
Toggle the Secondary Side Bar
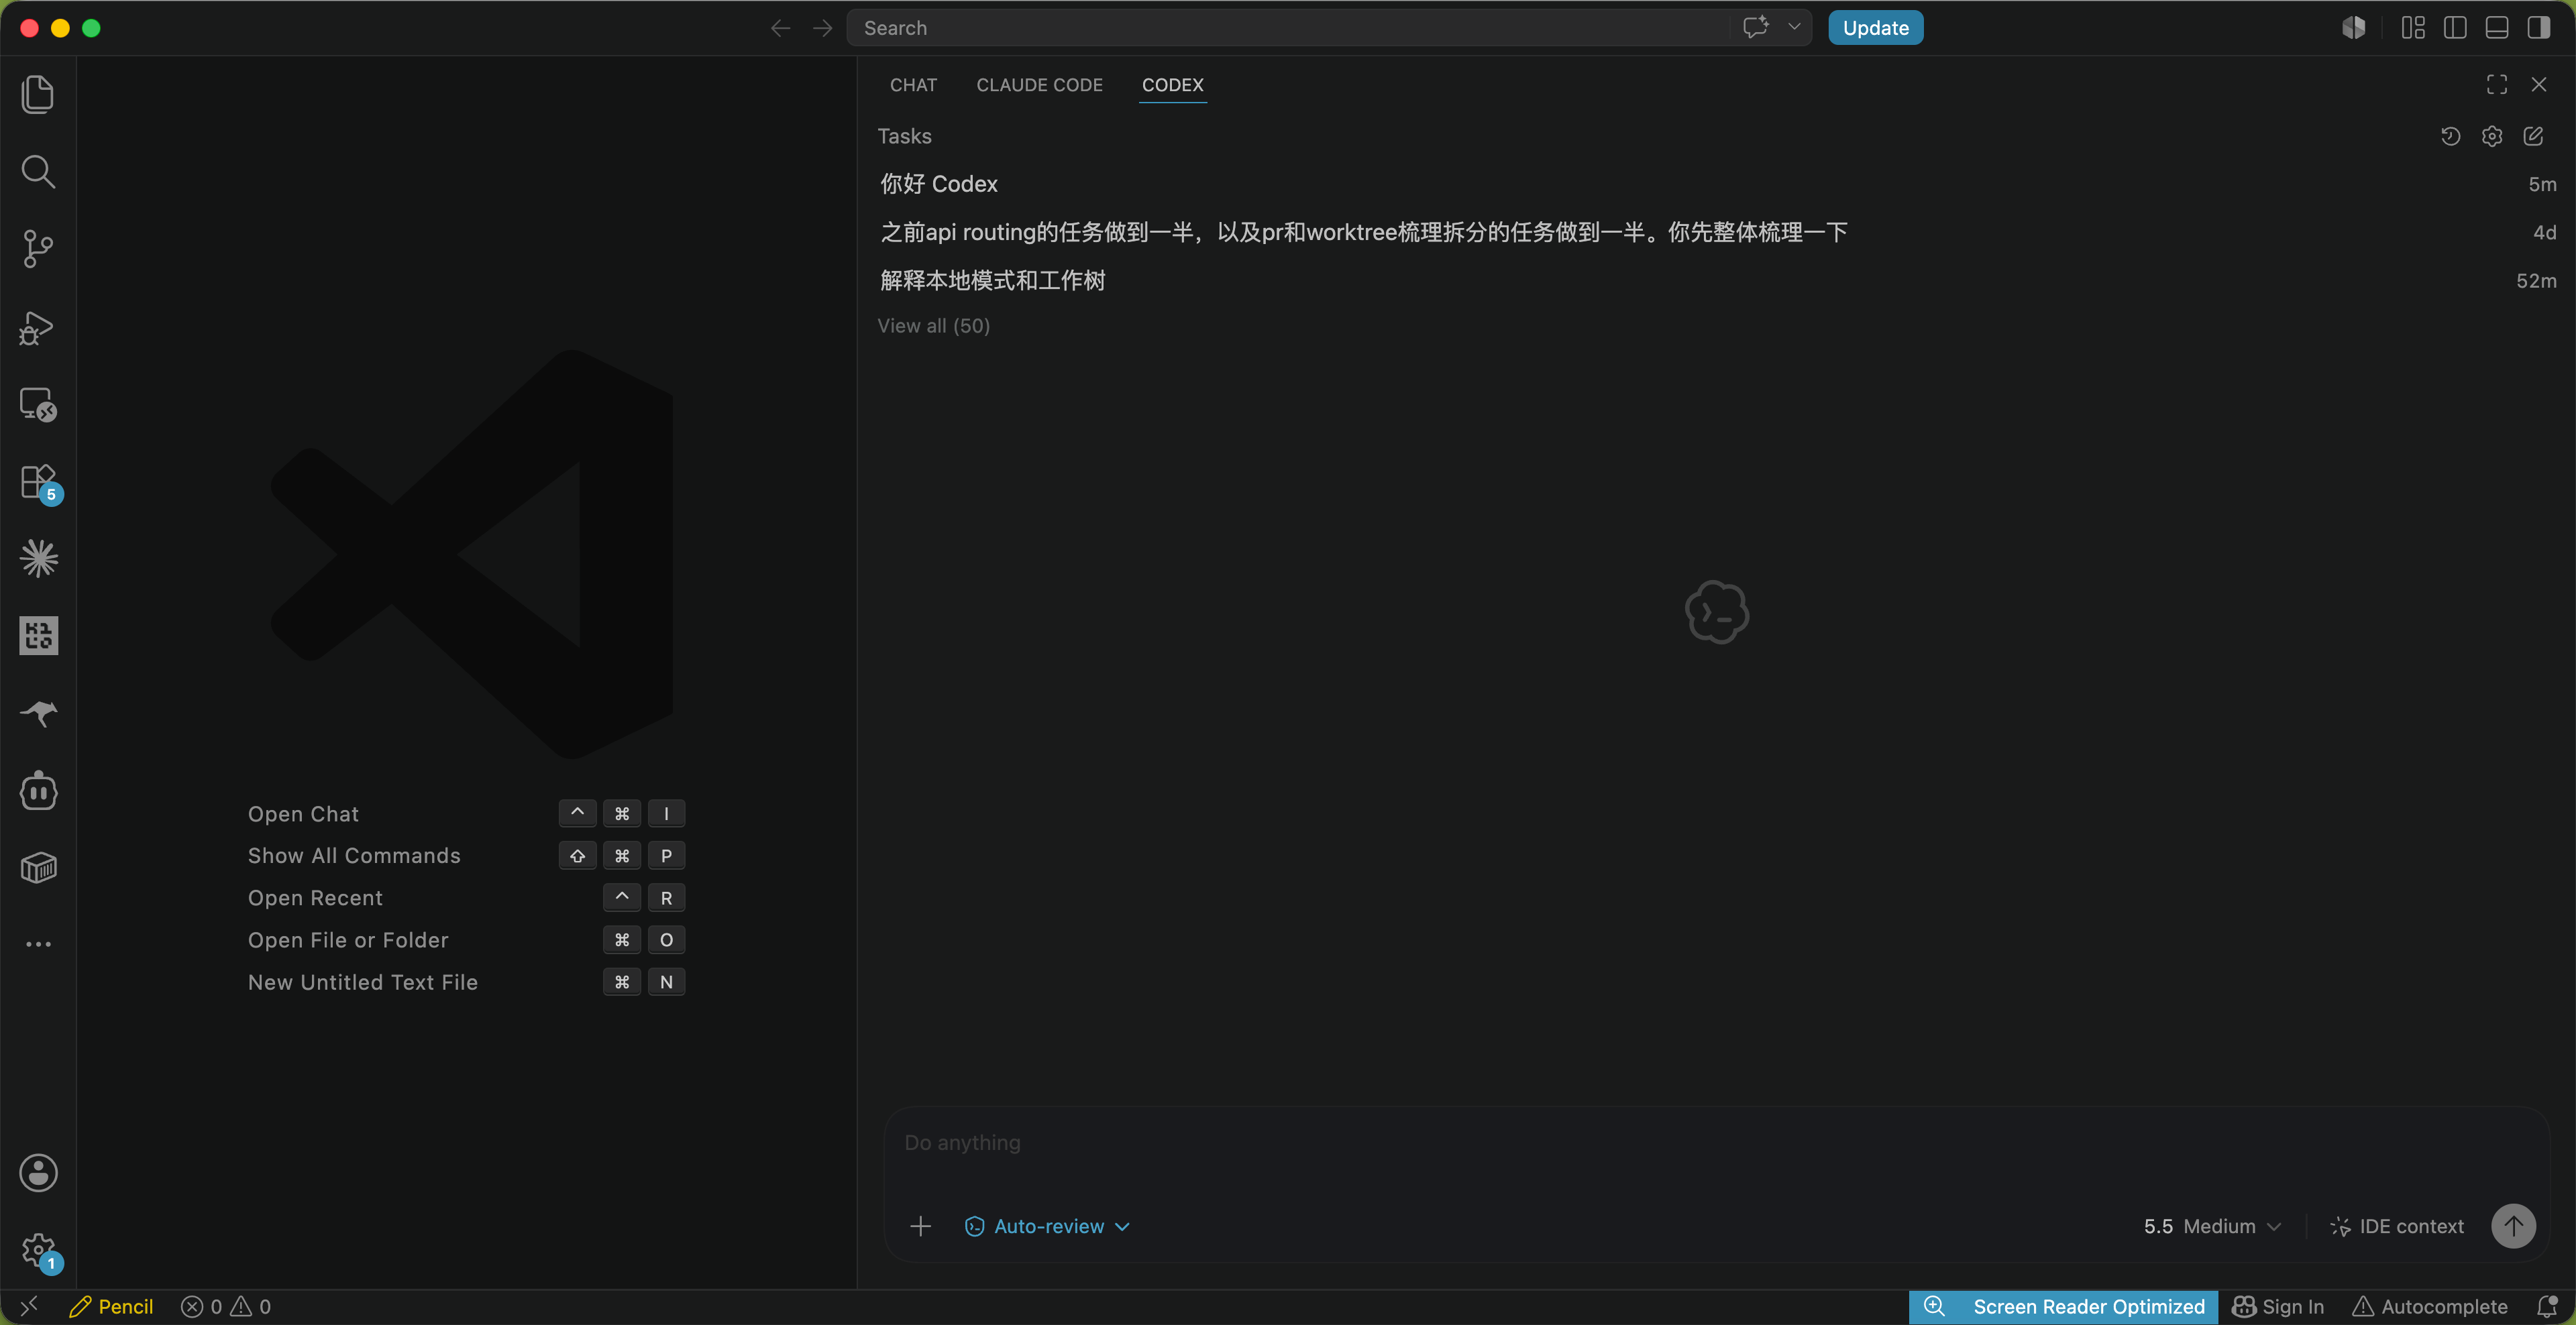point(2539,28)
